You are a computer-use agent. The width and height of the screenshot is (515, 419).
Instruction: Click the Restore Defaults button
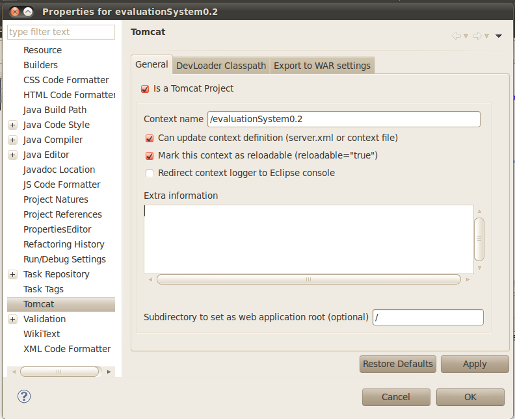(398, 364)
